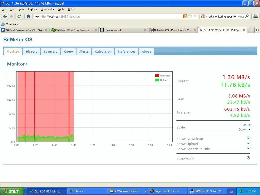Switch to the K-Meleon 76.4.5 tab

point(74,30)
